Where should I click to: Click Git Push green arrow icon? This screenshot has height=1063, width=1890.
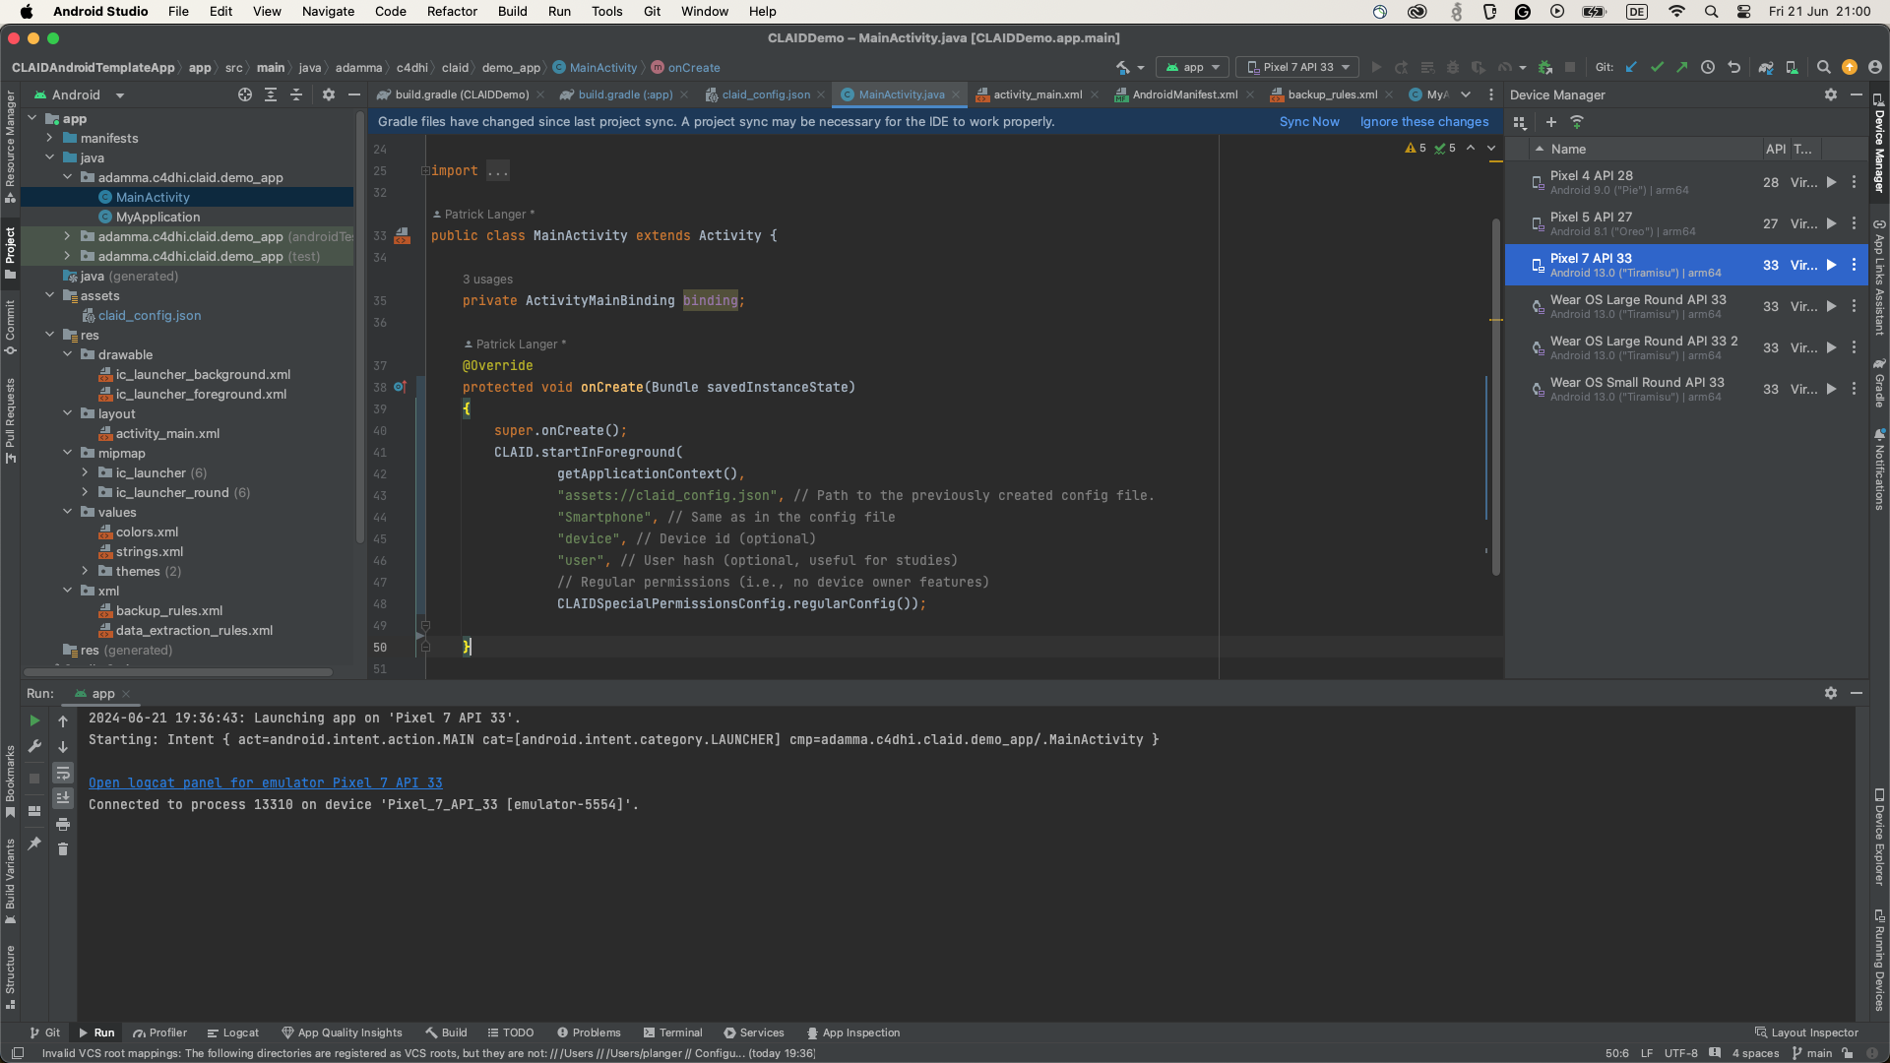(x=1681, y=68)
